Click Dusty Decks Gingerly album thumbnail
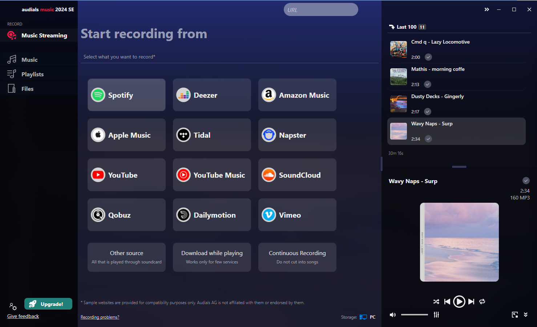The height and width of the screenshot is (327, 537). pos(399,104)
